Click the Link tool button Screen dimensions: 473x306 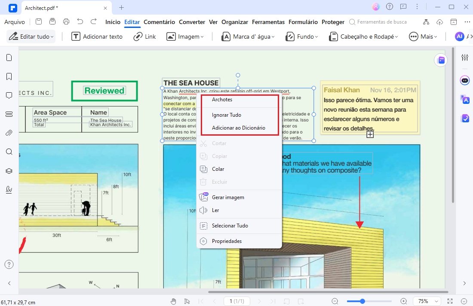(x=144, y=36)
